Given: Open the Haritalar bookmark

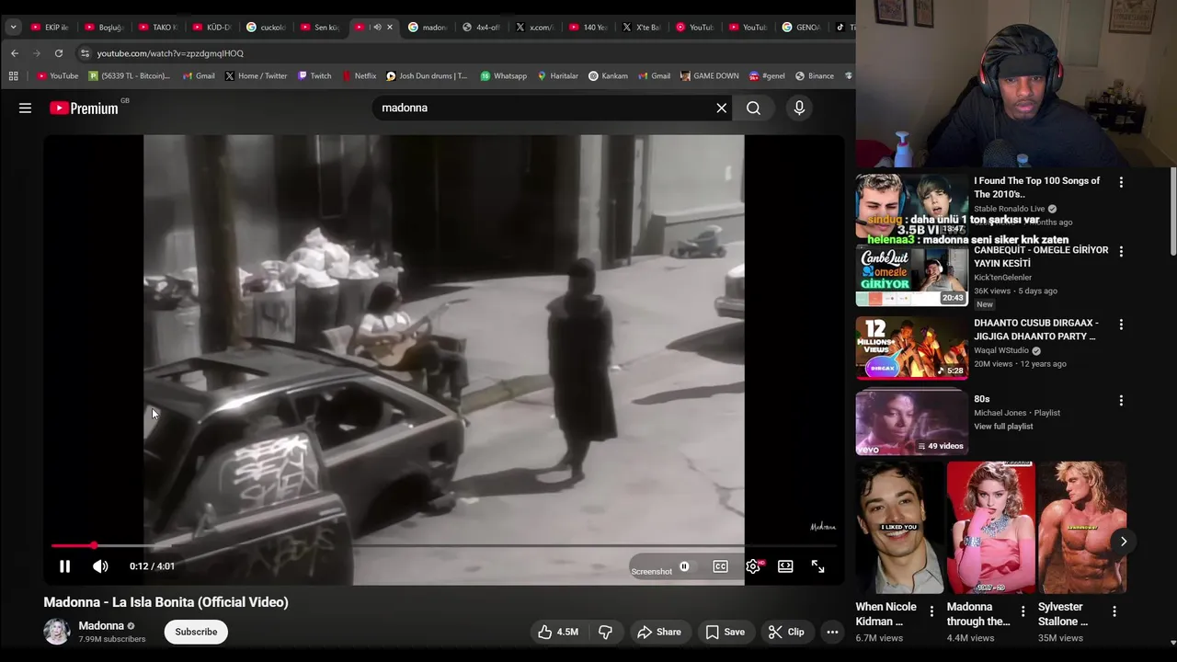Looking at the screenshot, I should pos(557,76).
